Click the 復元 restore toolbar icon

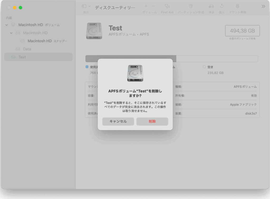point(222,6)
